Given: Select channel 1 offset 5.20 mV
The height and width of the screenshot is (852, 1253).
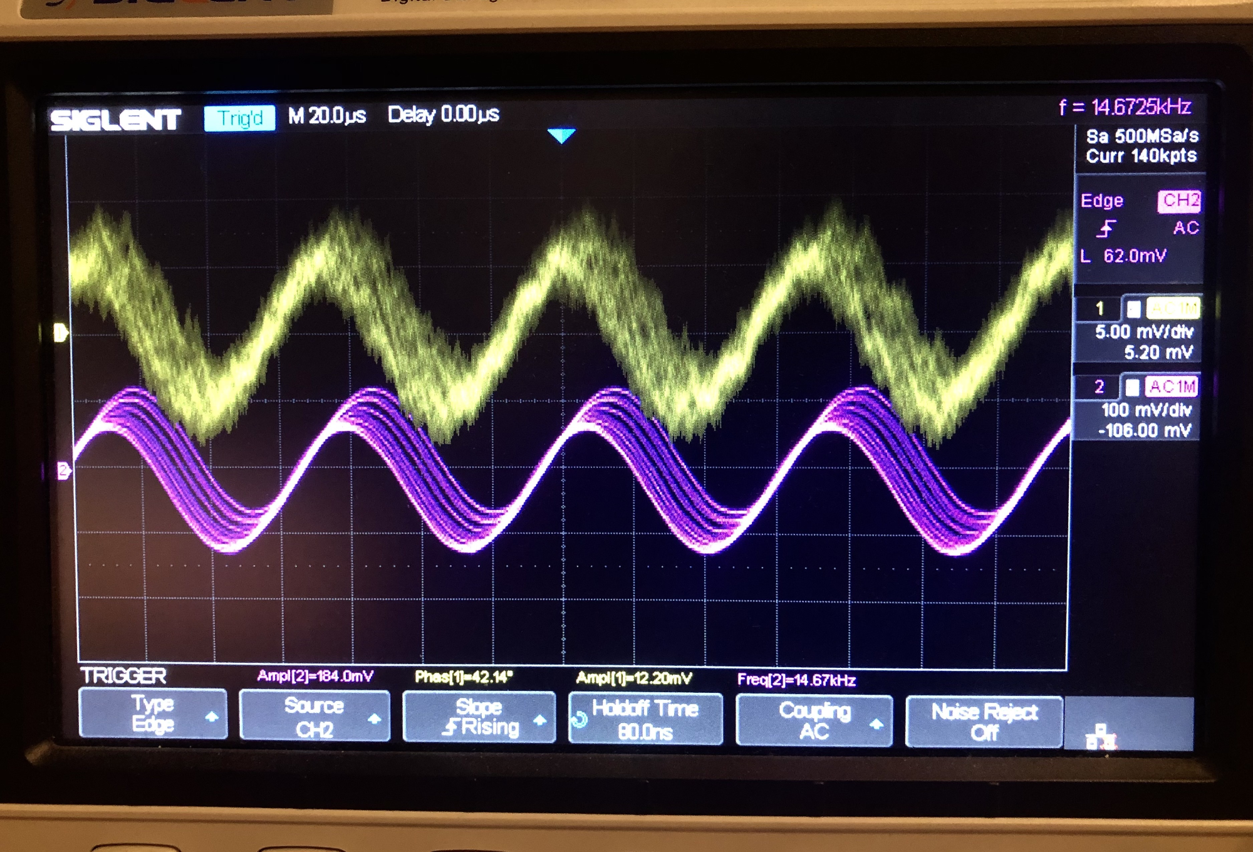Looking at the screenshot, I should (1158, 353).
